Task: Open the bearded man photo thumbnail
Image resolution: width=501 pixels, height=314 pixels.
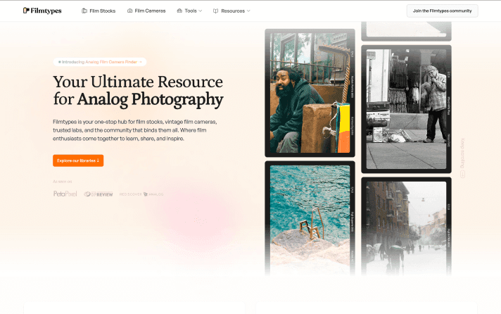Action: [310, 93]
